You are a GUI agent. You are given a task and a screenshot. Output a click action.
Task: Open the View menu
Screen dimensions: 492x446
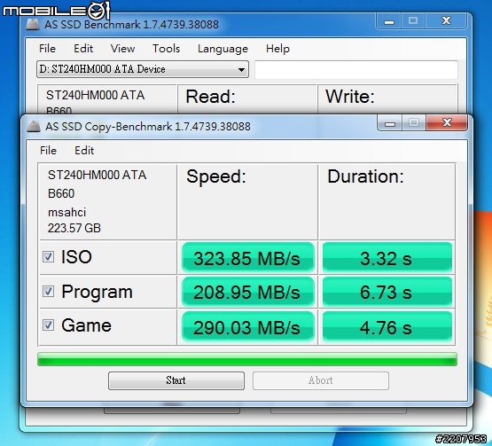[122, 49]
